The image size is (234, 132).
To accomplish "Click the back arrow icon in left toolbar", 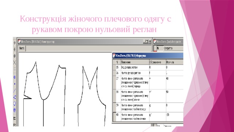I will coord(15,49).
